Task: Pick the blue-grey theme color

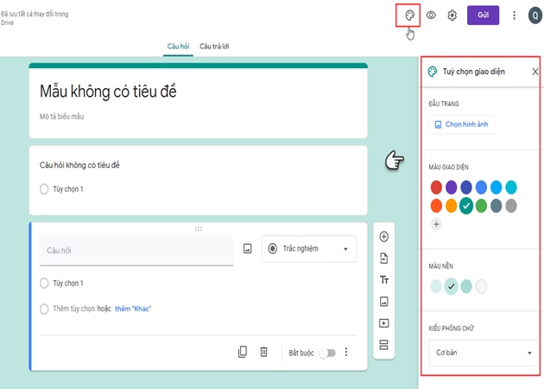Action: [497, 206]
